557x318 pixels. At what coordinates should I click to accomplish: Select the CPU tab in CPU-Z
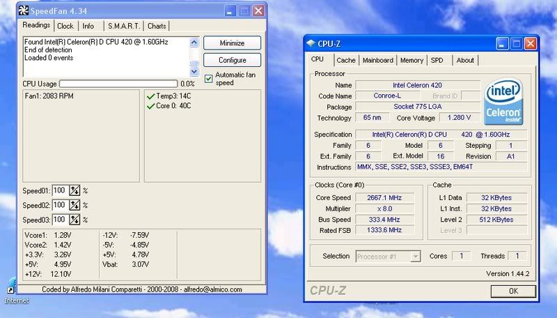317,59
